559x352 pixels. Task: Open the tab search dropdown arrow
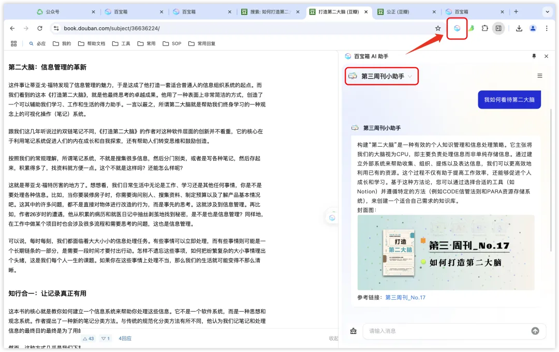pyautogui.click(x=547, y=12)
